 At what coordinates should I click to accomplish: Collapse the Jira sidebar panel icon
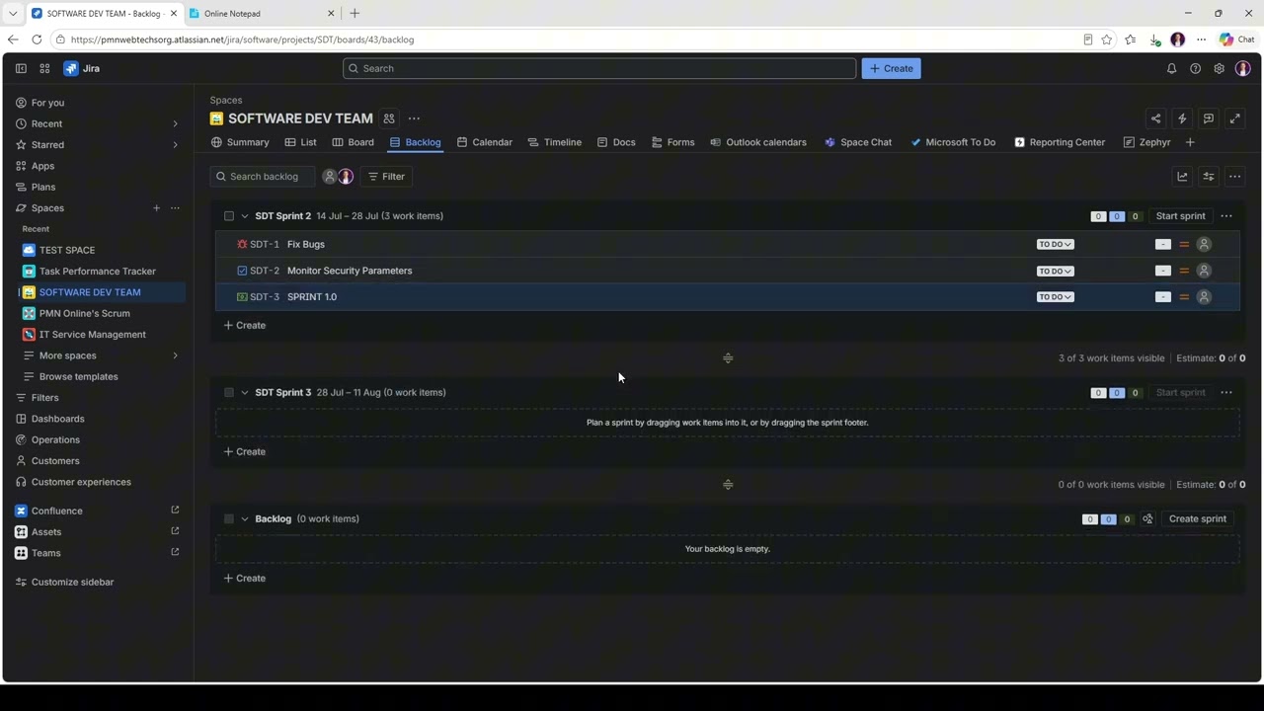point(21,68)
